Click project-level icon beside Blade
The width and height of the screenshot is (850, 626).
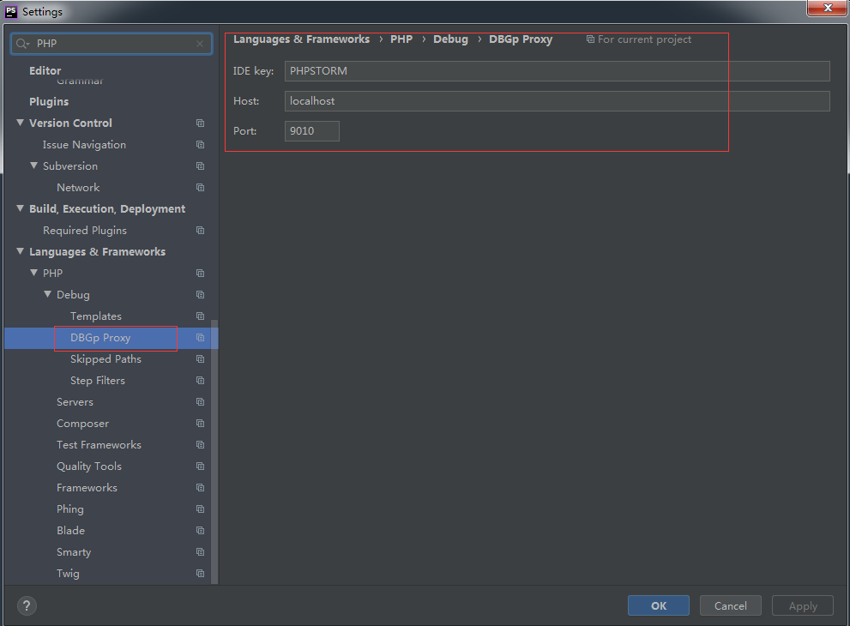coord(200,531)
